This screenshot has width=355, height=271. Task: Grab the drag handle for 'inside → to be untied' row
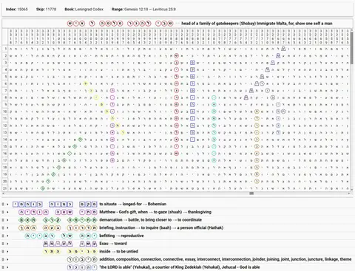(x=3, y=251)
